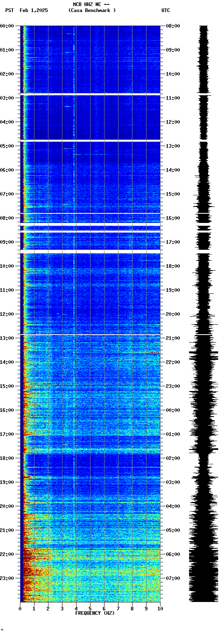Click the PST axis "13:00" time label
The width and height of the screenshot is (221, 634).
(x=7, y=338)
